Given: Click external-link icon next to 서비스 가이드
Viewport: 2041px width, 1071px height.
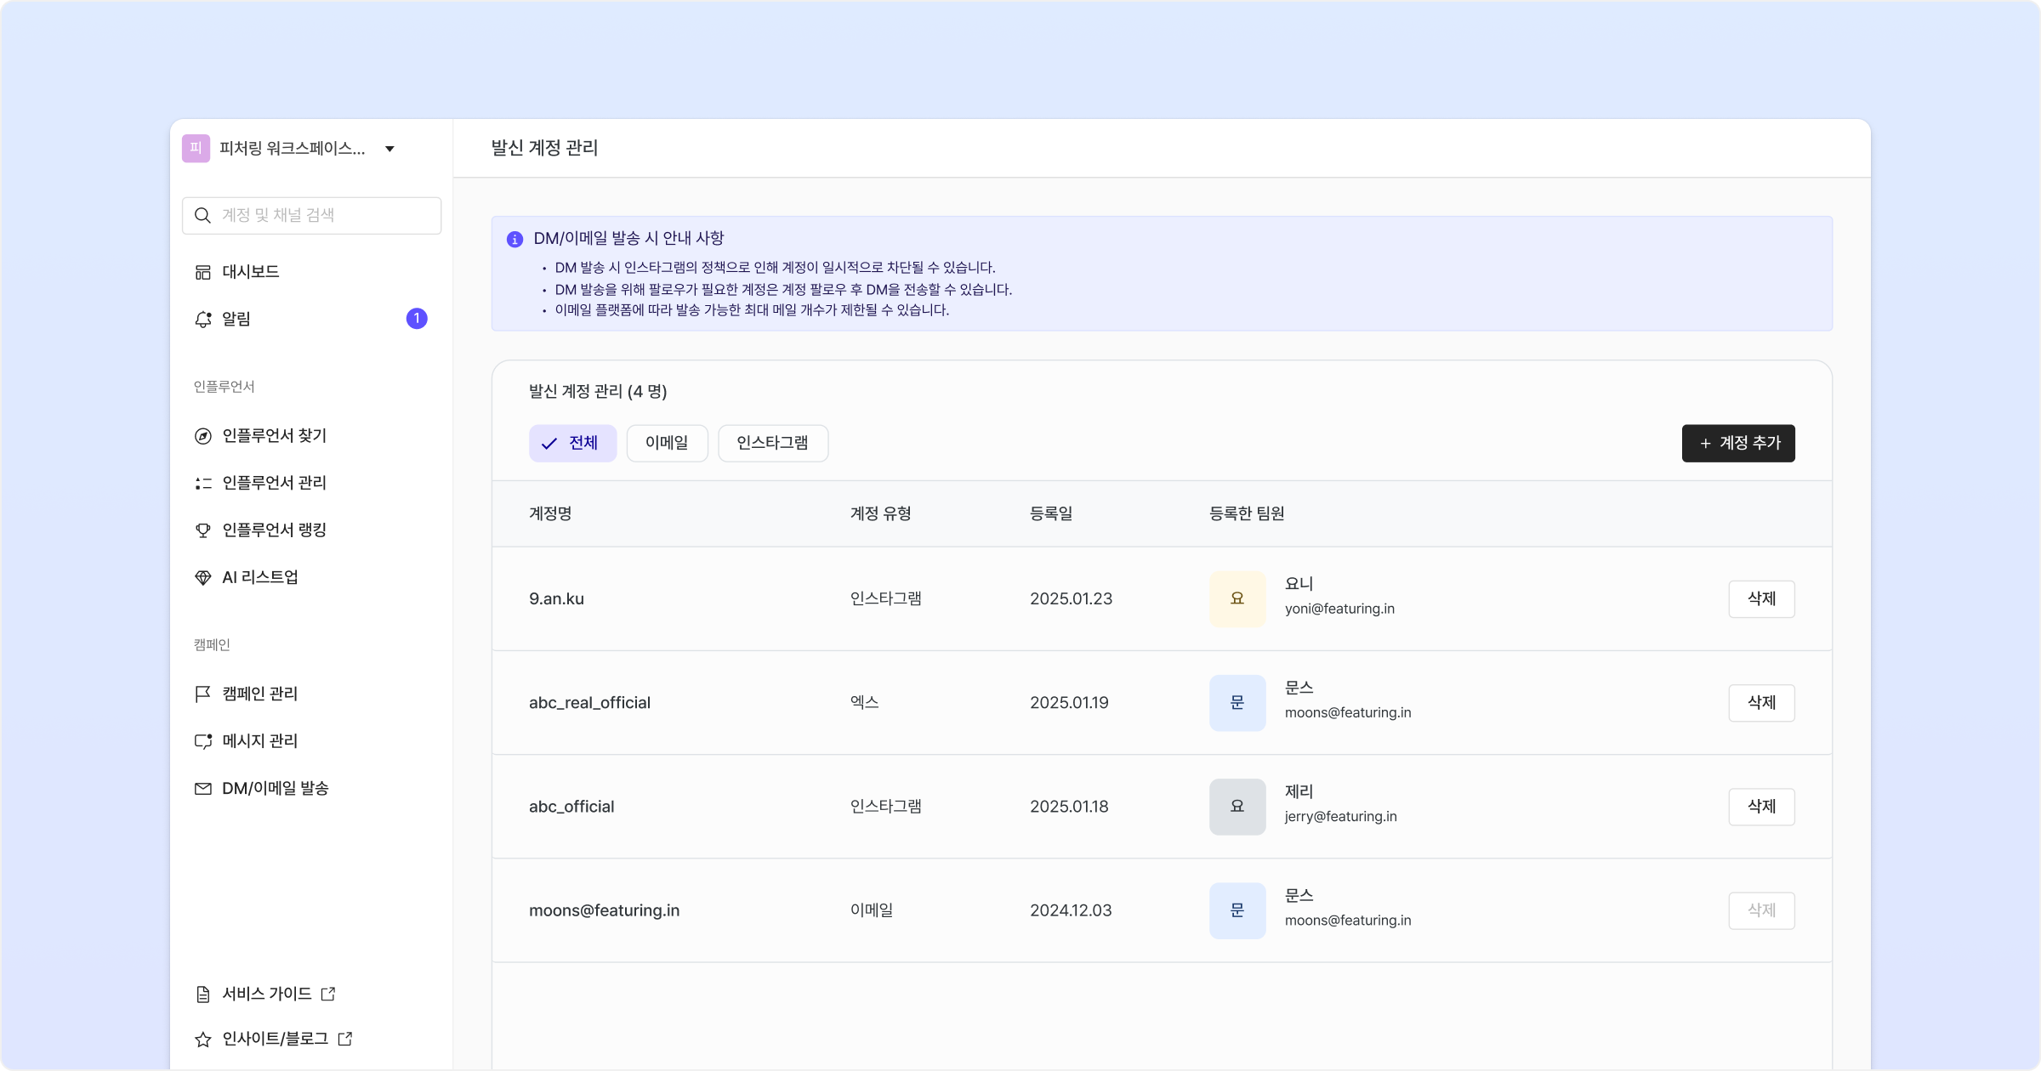Looking at the screenshot, I should (328, 994).
